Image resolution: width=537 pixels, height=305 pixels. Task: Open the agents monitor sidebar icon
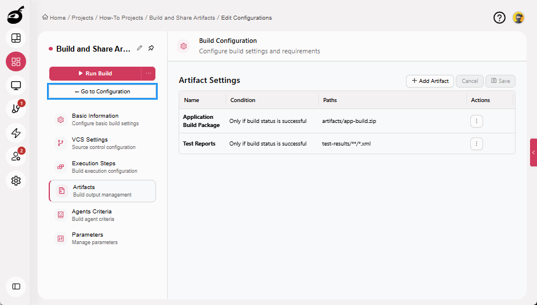pyautogui.click(x=16, y=85)
